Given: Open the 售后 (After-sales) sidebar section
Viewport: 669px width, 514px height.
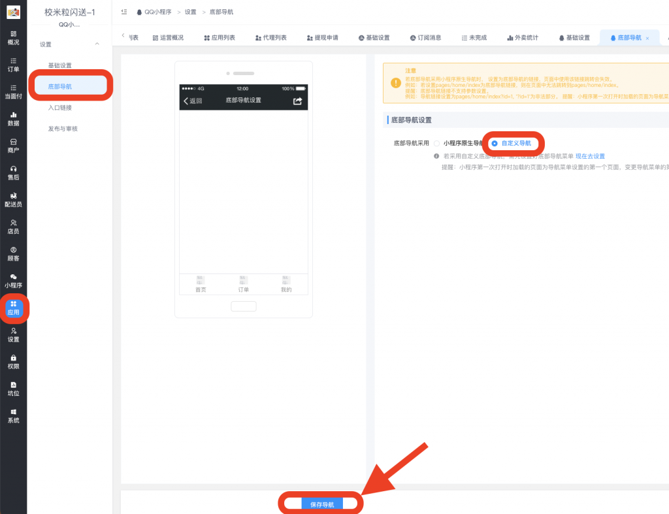Looking at the screenshot, I should [13, 172].
